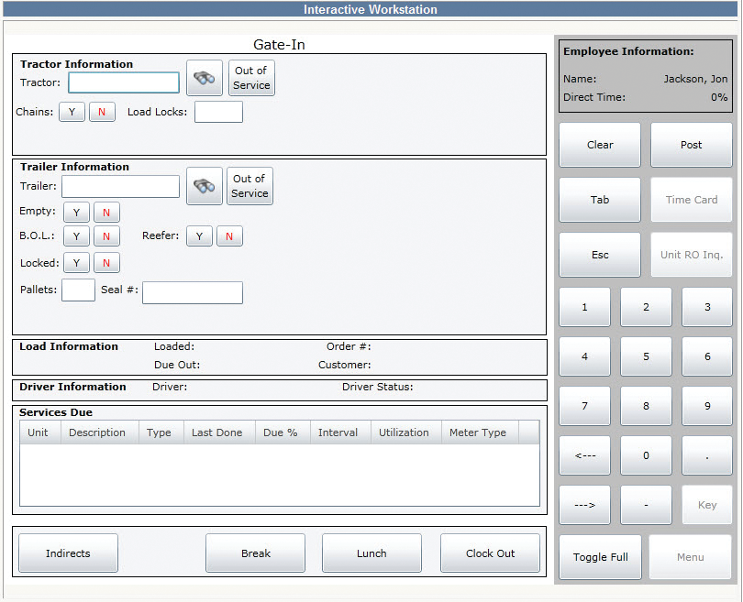Mark the tractor as Out of Service
Viewport: 743px width, 602px height.
coord(250,78)
